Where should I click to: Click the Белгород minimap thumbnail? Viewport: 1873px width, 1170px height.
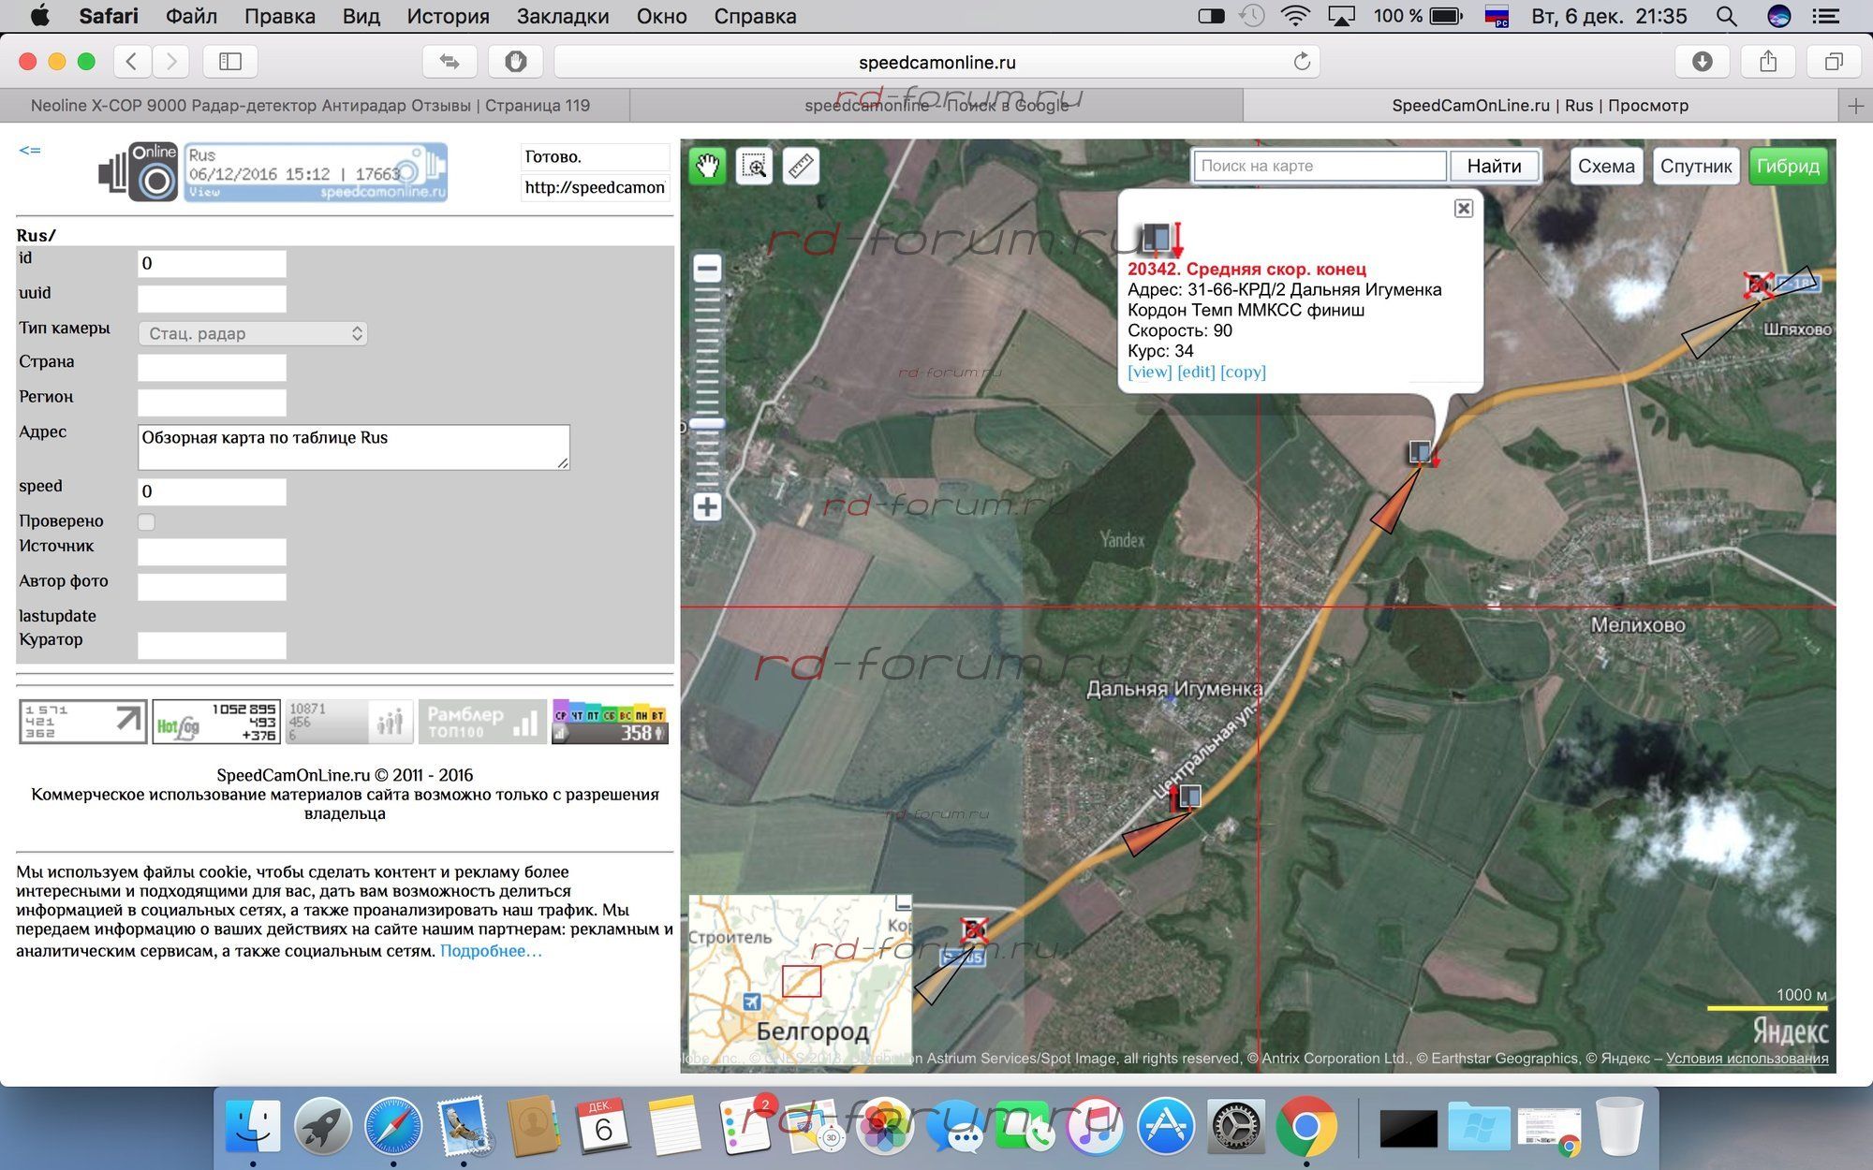tap(800, 978)
